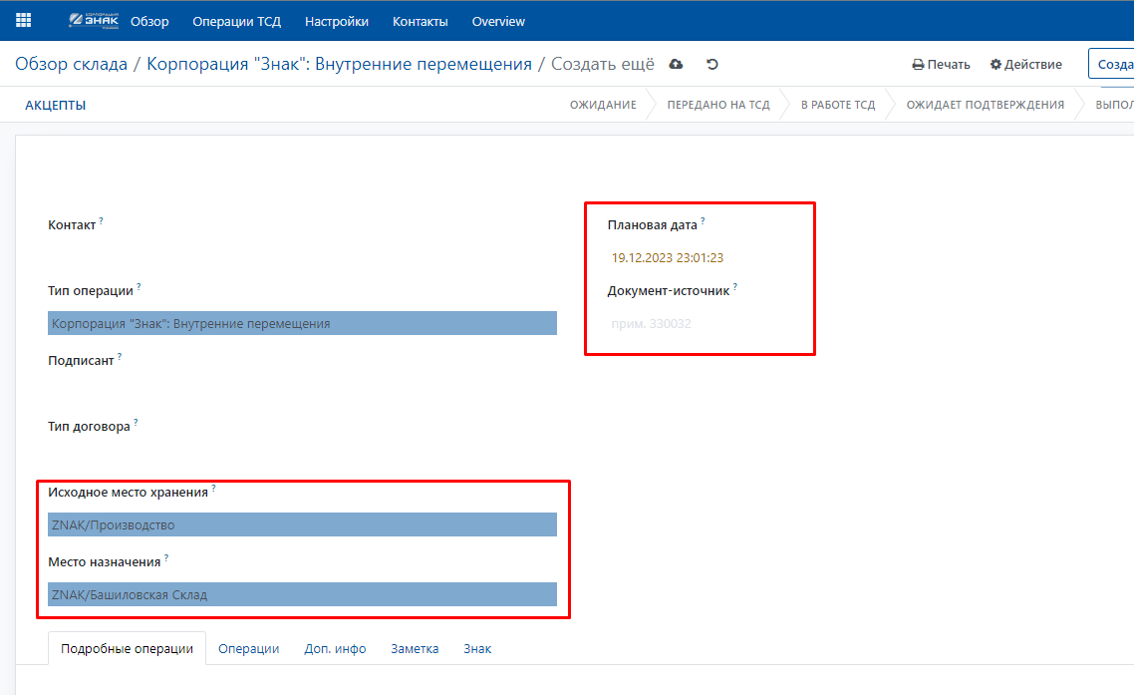
Task: Switch to the Заметка tab
Action: [415, 649]
